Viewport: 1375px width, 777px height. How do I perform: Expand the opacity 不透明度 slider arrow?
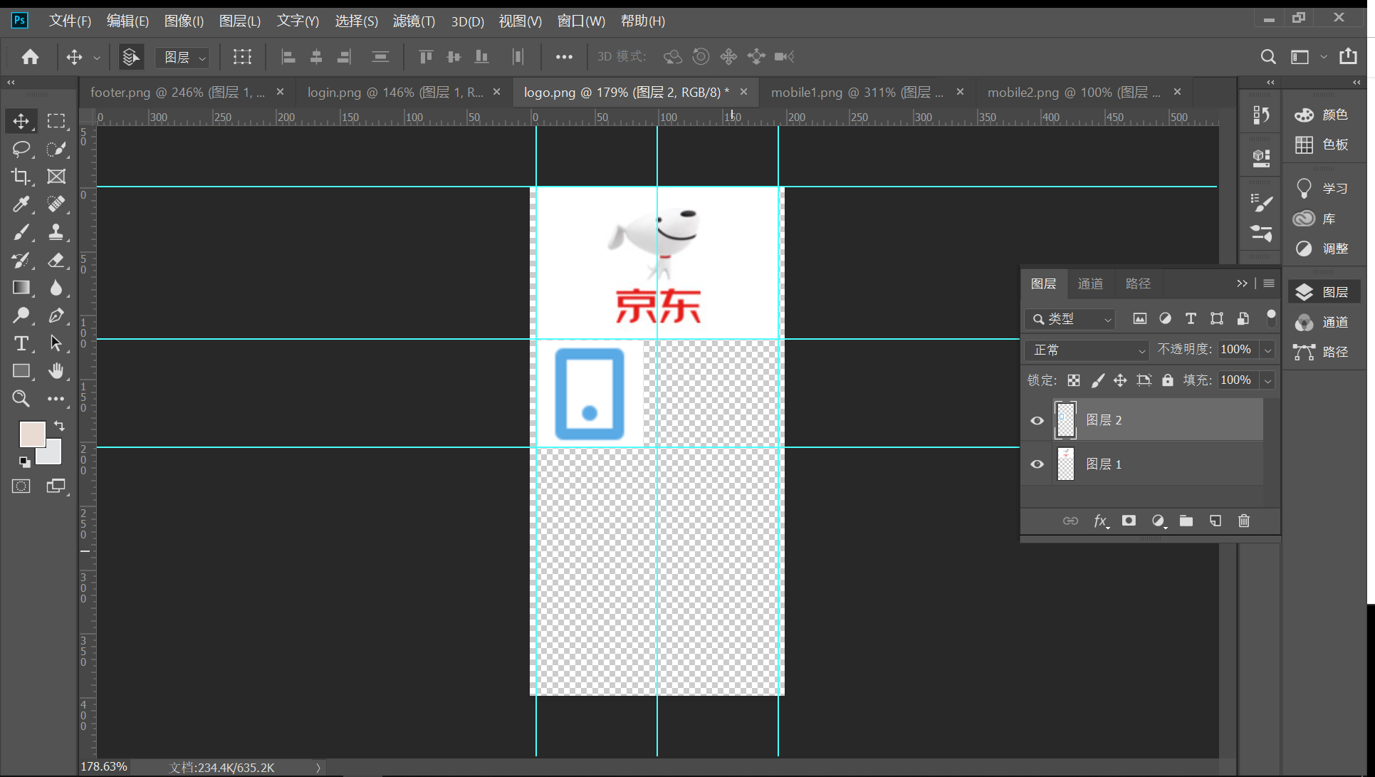point(1268,350)
